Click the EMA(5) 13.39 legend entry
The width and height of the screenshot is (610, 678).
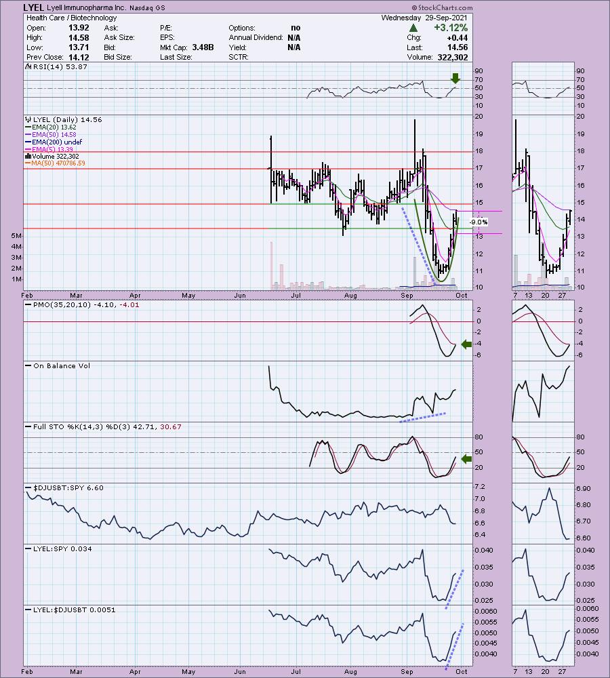pyautogui.click(x=52, y=149)
